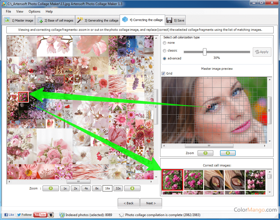Image resolution: width=280 pixels, height=220 pixels.
Task: Open the Options menu
Action: click(34, 11)
